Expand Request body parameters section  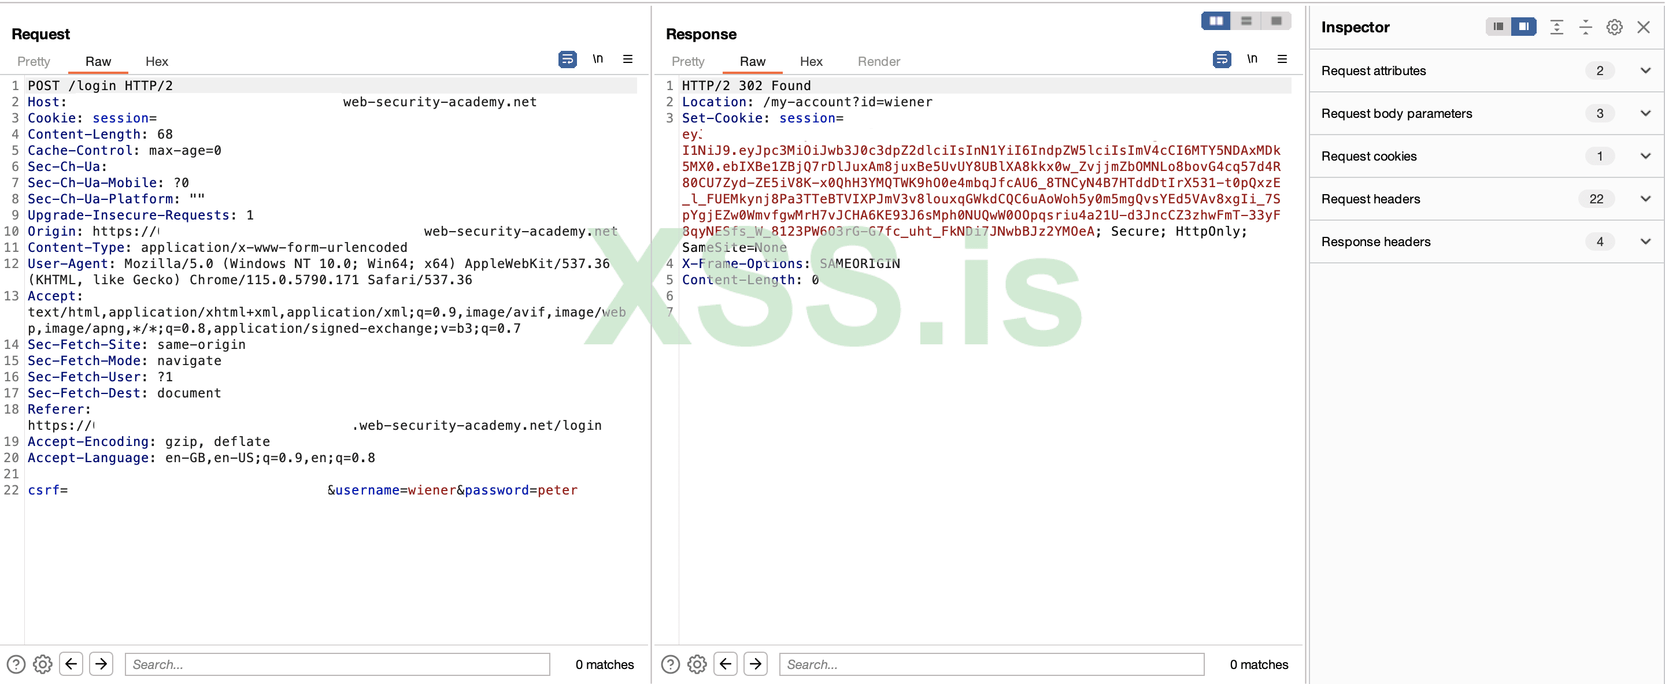(1645, 113)
